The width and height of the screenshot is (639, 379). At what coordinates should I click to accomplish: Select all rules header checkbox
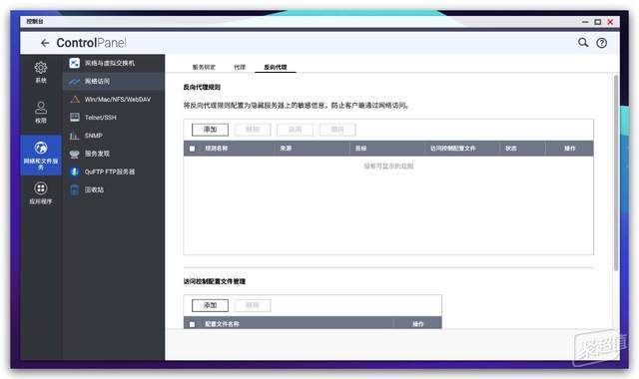pos(192,149)
